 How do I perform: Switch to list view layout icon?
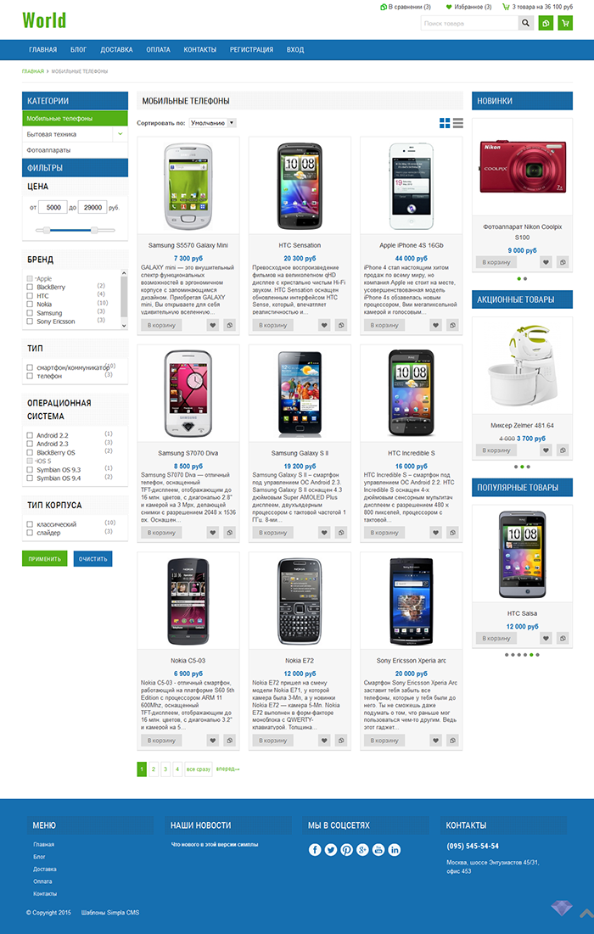[x=457, y=123]
